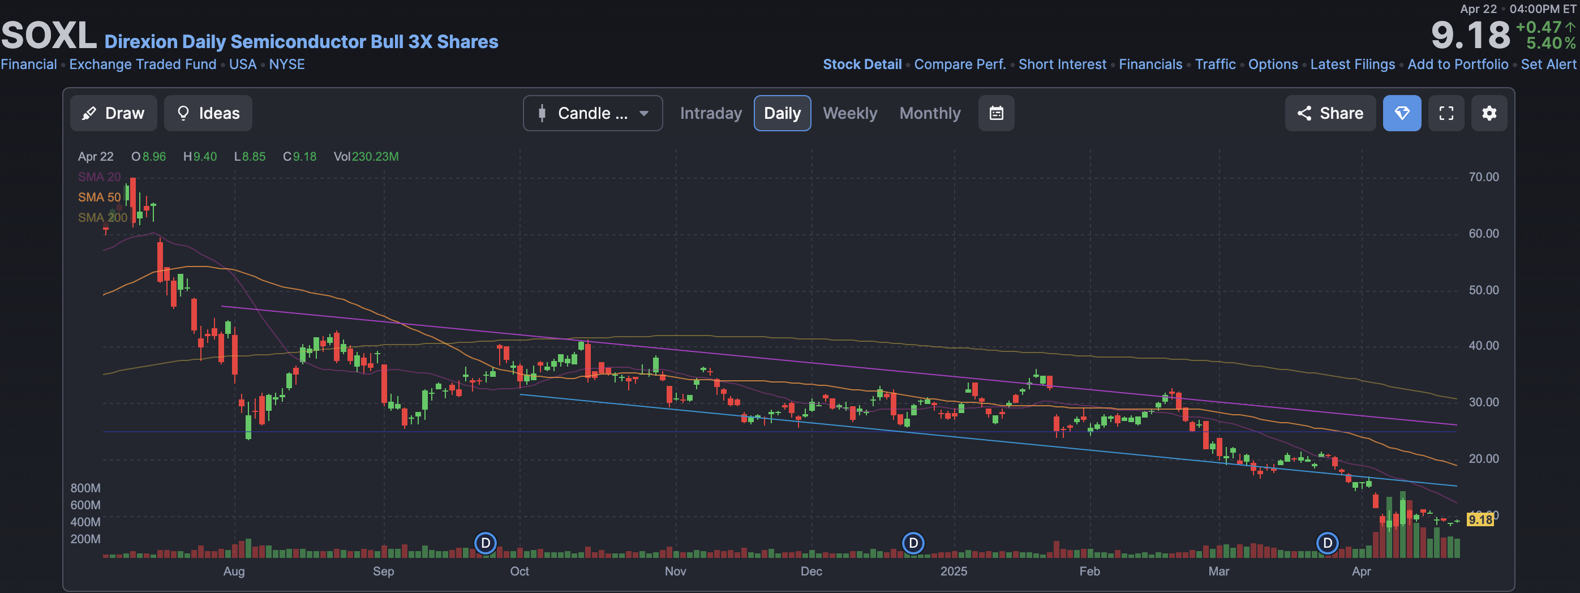Switch to the Intraday timeframe
Screen dimensions: 1580x593
coord(711,113)
